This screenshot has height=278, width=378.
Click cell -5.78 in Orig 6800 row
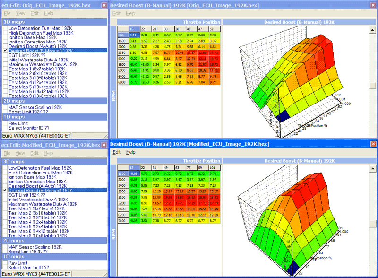(x=134, y=82)
